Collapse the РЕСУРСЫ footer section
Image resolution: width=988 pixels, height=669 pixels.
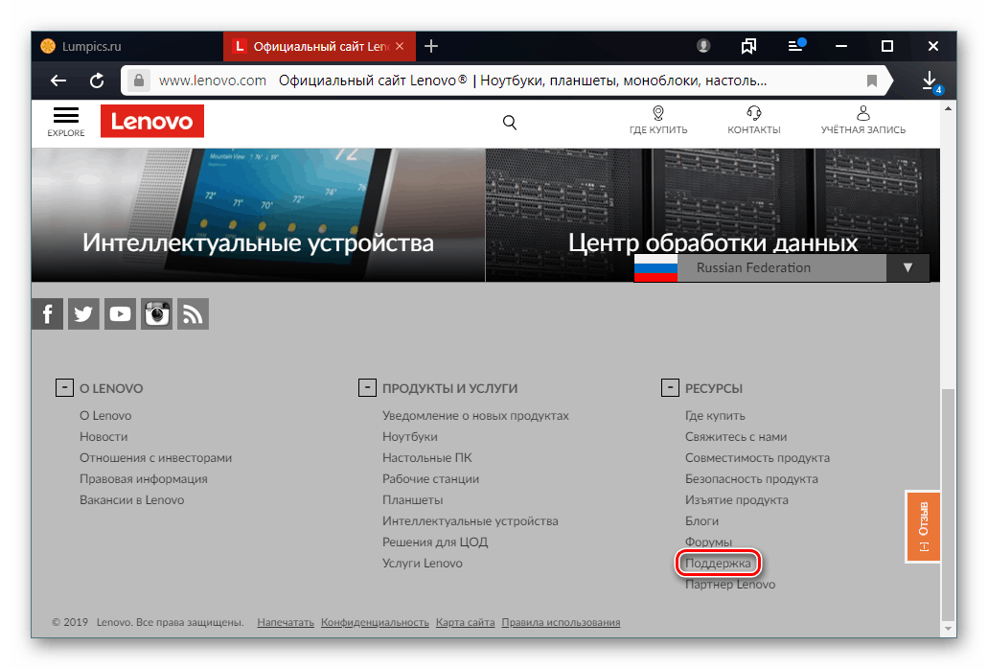point(670,387)
